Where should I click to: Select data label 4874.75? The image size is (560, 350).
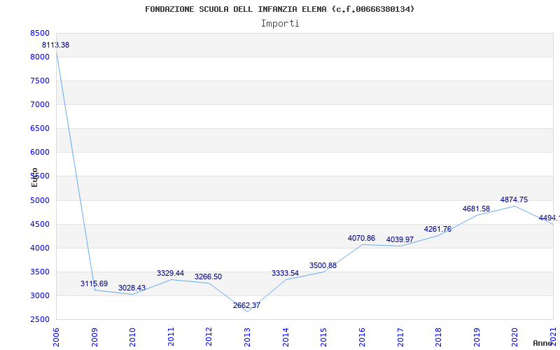click(x=514, y=199)
